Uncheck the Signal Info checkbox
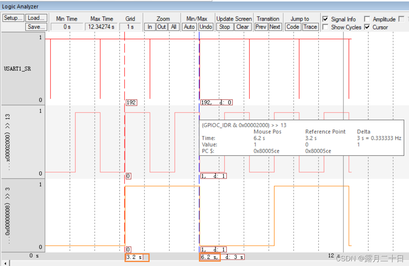The image size is (409, 266). coord(325,19)
